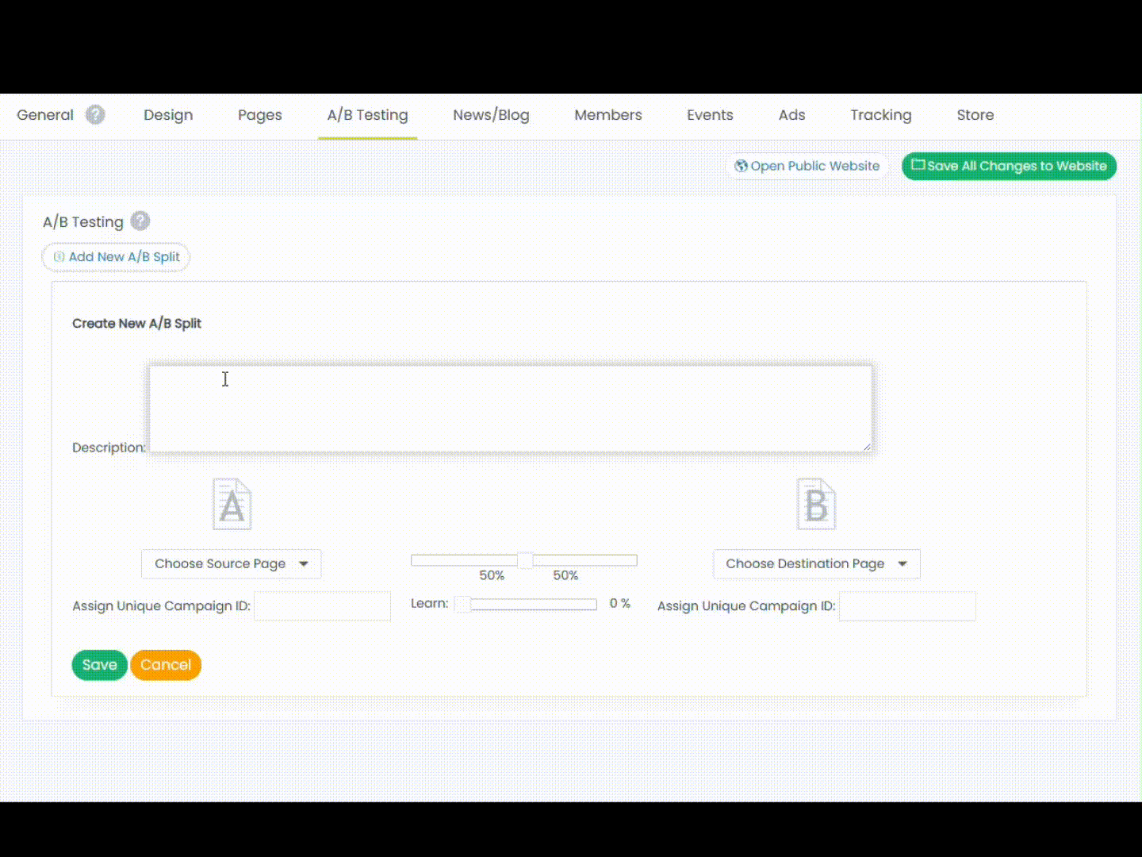
Task: Click the plus icon on Add New A/B Split
Action: click(59, 257)
